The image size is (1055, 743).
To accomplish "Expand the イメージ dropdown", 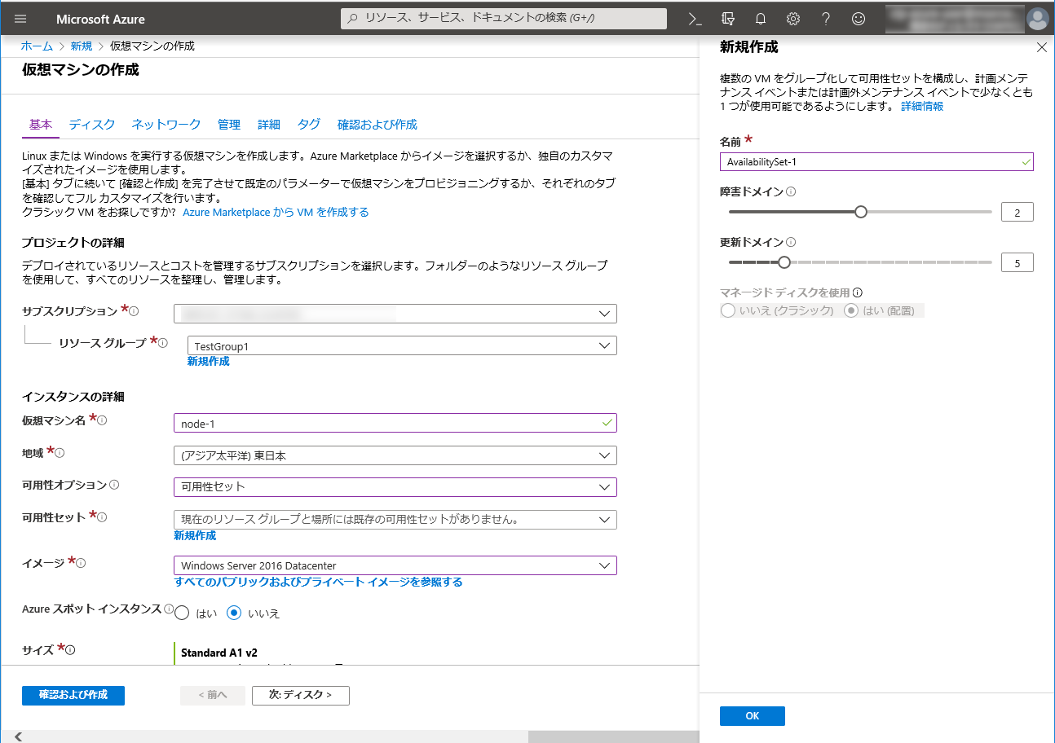I will (x=395, y=565).
